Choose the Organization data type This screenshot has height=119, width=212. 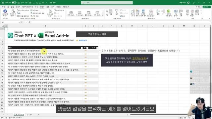[x=71, y=14]
